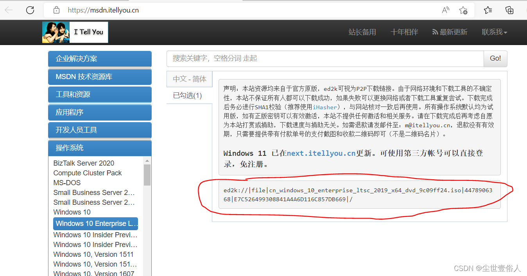
Task: Collapse the 操作系统 category
Action: coord(100,148)
